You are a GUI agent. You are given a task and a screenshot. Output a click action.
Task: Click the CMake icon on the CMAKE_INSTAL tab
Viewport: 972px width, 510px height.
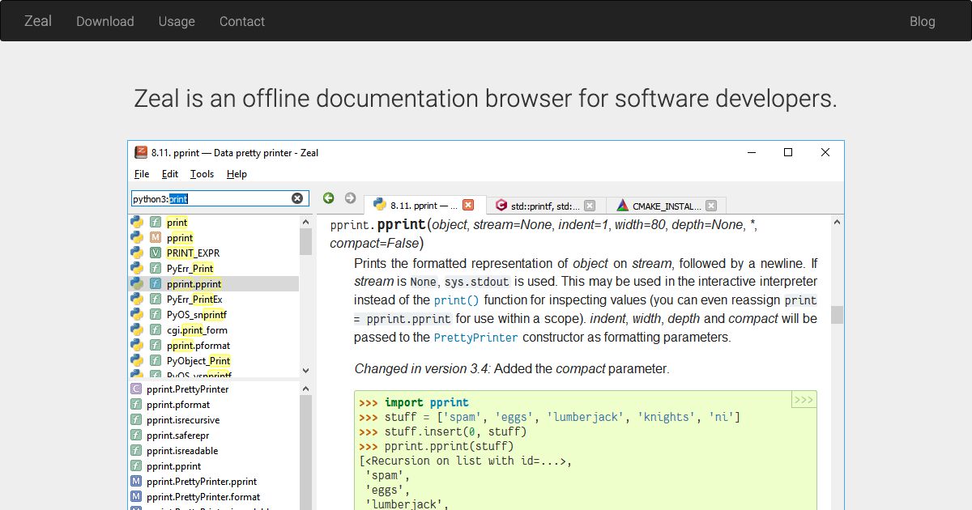[x=622, y=205]
